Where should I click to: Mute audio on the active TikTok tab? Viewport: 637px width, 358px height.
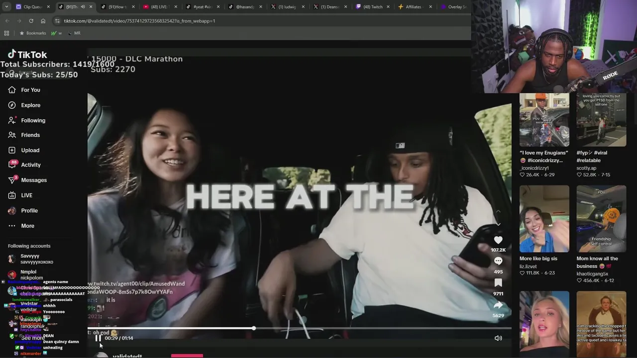tap(83, 7)
